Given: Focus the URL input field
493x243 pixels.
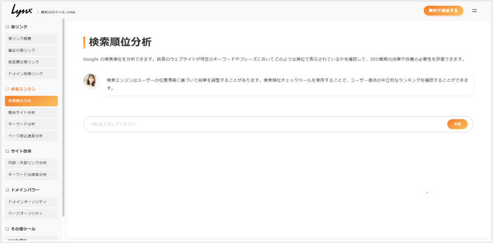Looking at the screenshot, I should tap(266, 124).
